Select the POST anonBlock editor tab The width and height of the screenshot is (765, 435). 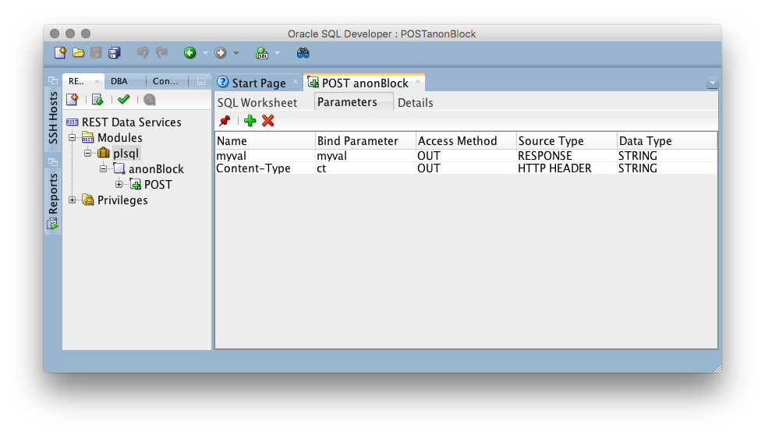[365, 83]
